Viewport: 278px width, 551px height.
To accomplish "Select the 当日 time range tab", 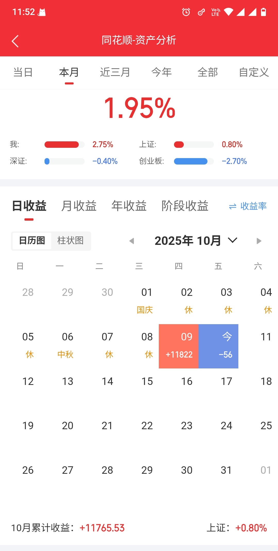I will 23,72.
